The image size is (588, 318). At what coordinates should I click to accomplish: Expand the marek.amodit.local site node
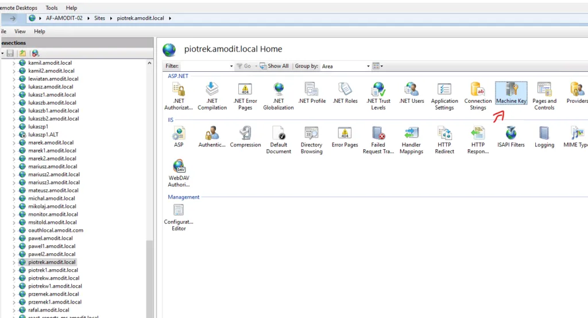point(14,143)
